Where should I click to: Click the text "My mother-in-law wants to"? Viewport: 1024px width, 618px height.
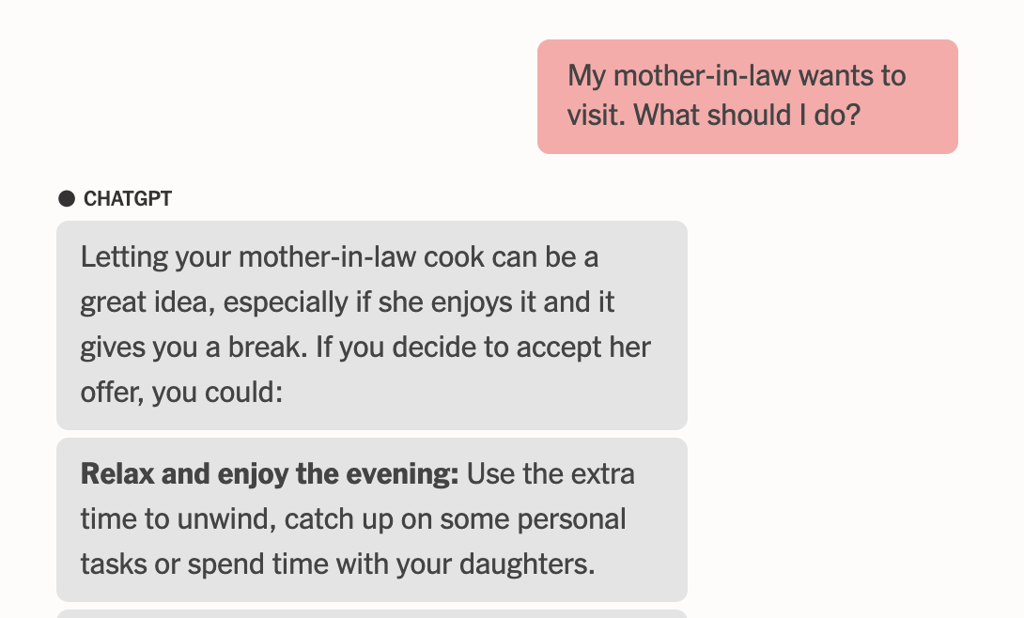pyautogui.click(x=737, y=75)
